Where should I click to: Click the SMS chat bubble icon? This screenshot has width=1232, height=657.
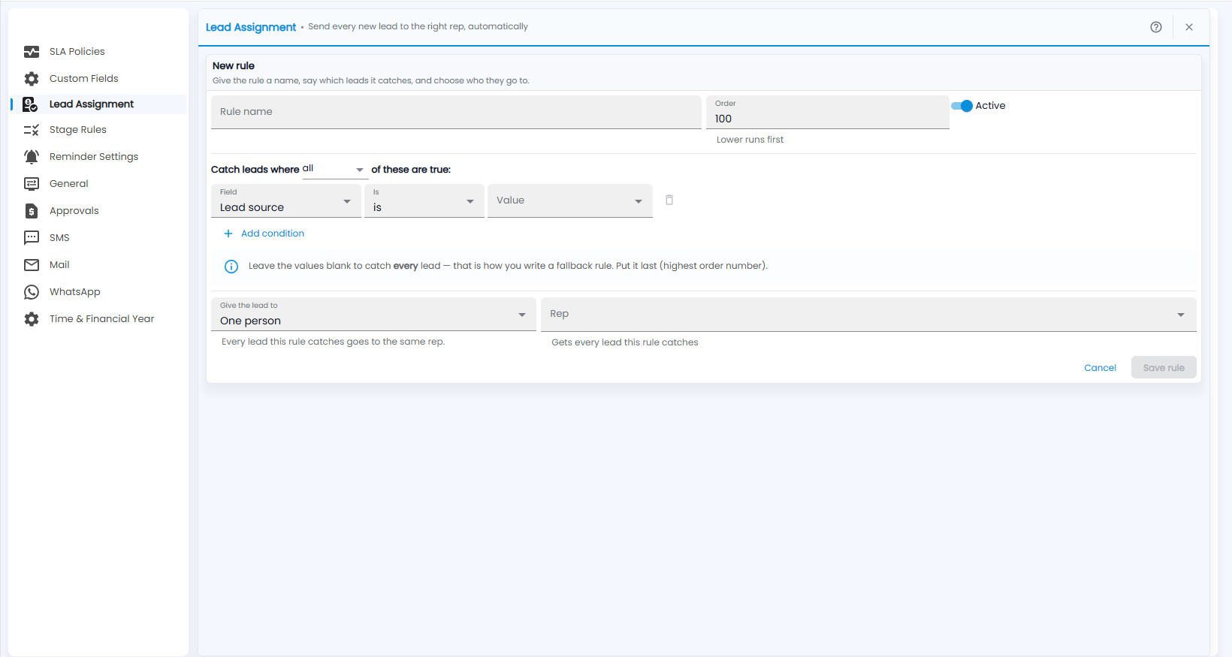click(x=32, y=238)
